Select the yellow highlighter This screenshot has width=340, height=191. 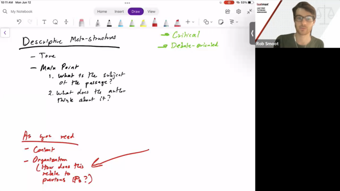(143, 22)
